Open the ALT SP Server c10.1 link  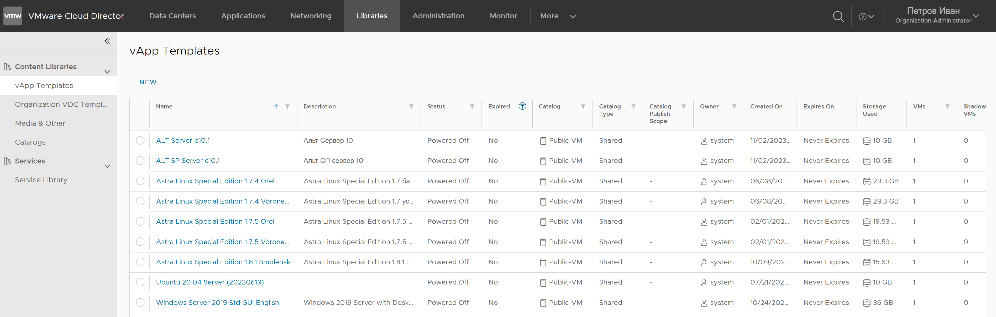click(188, 161)
